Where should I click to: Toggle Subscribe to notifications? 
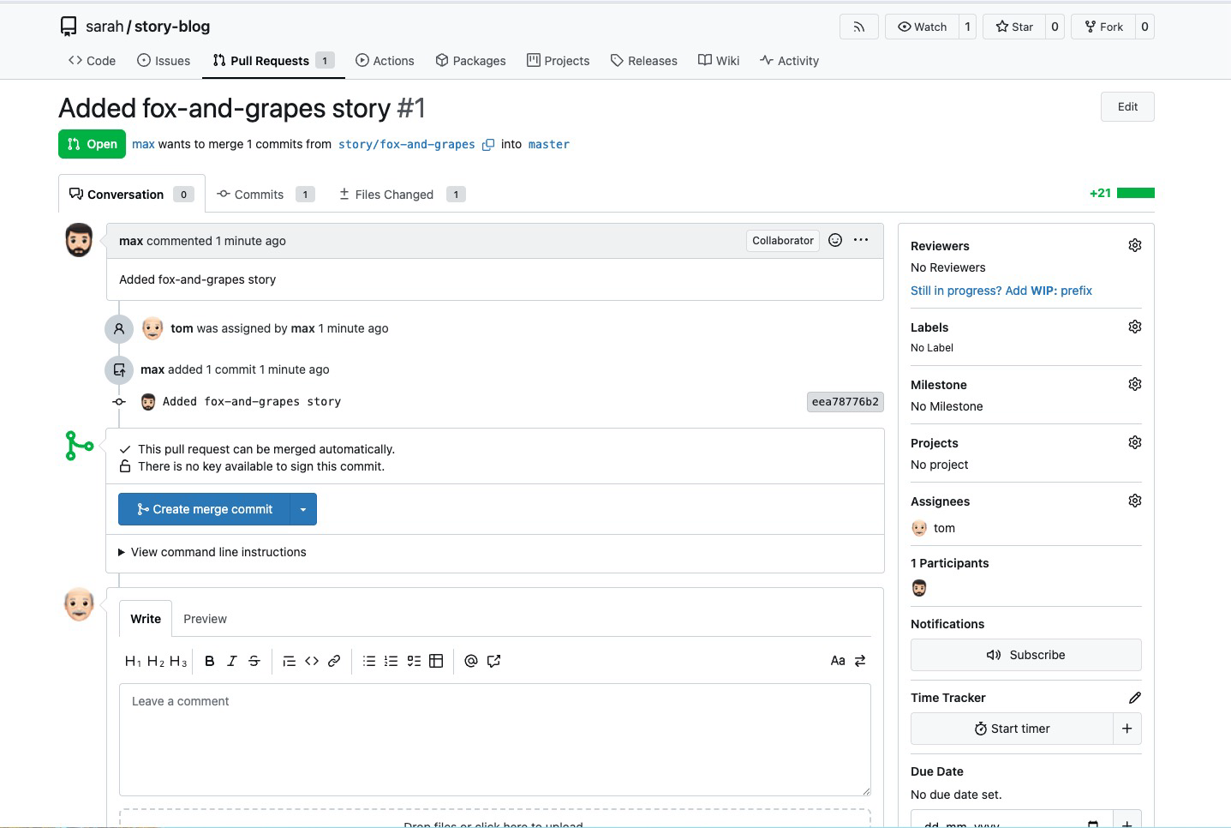click(x=1025, y=655)
